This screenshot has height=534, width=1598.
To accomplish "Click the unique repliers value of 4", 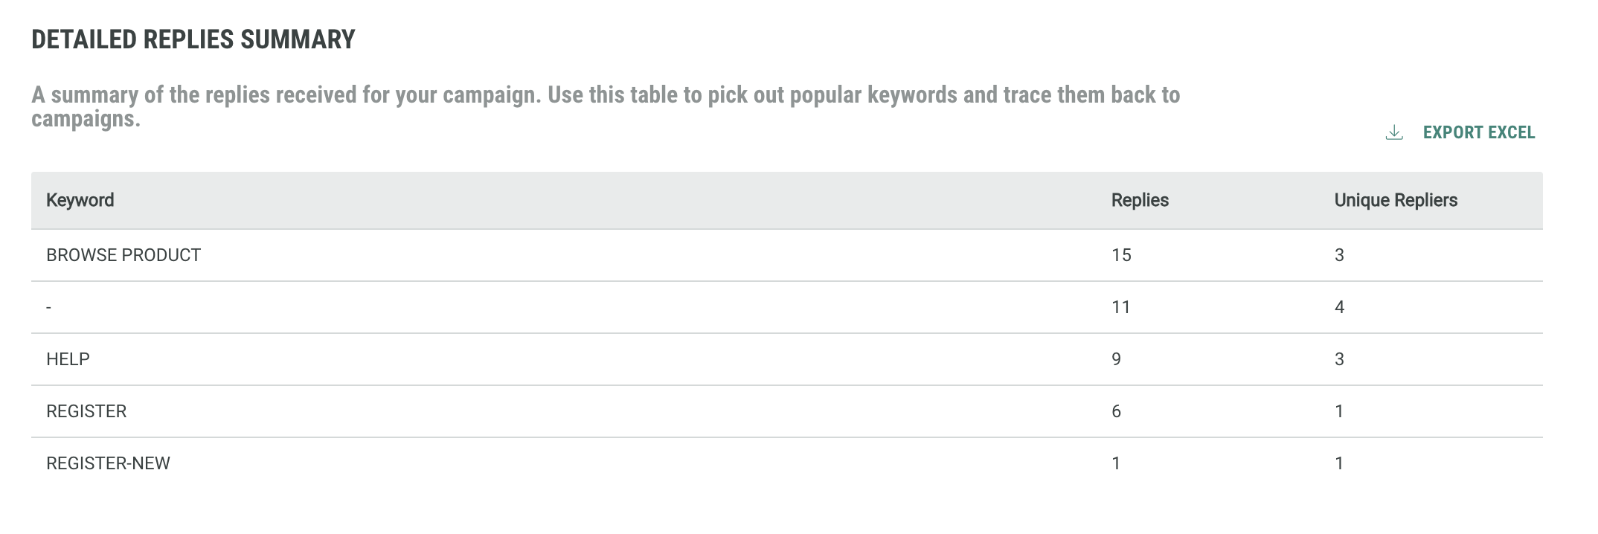I will tap(1339, 307).
